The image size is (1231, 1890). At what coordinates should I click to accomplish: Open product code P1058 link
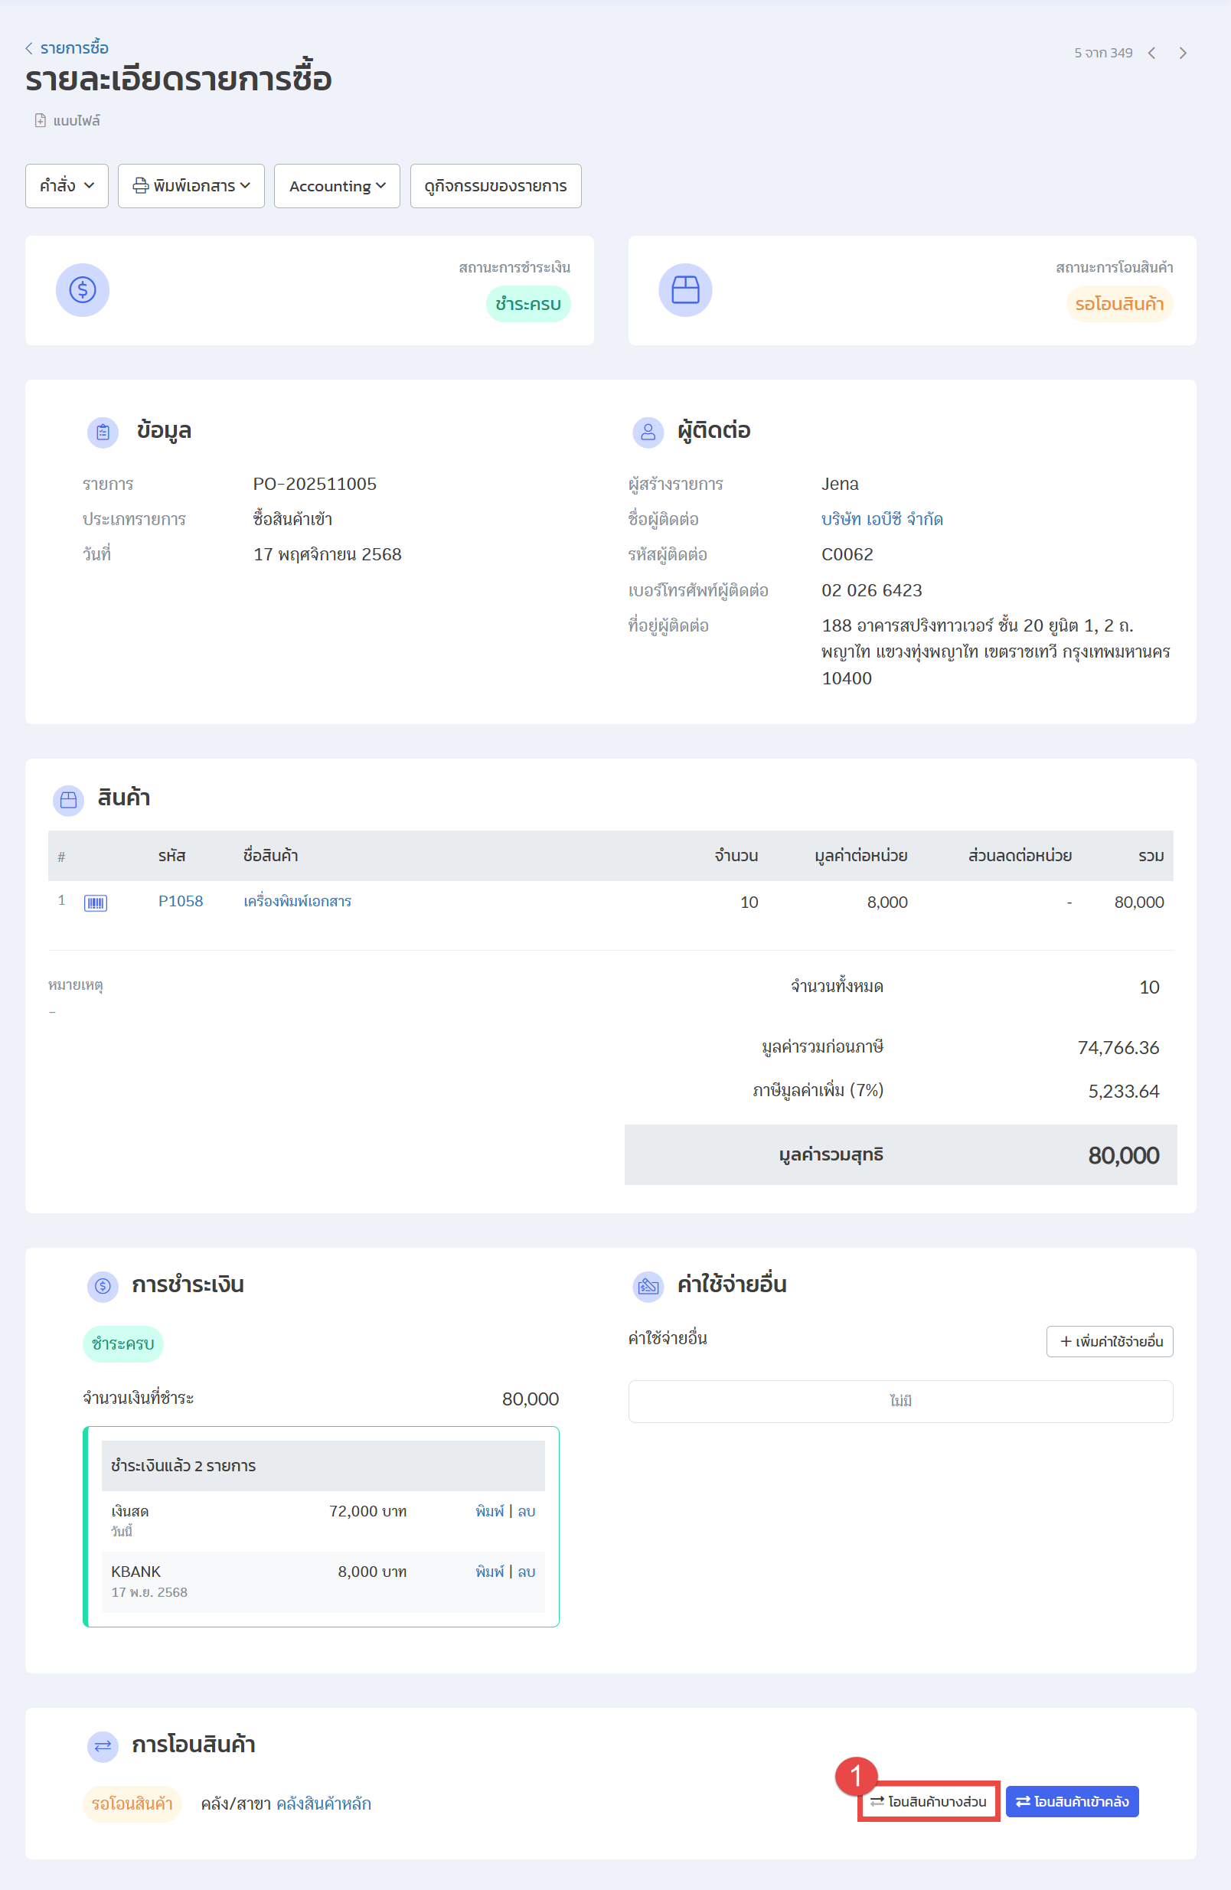point(180,901)
